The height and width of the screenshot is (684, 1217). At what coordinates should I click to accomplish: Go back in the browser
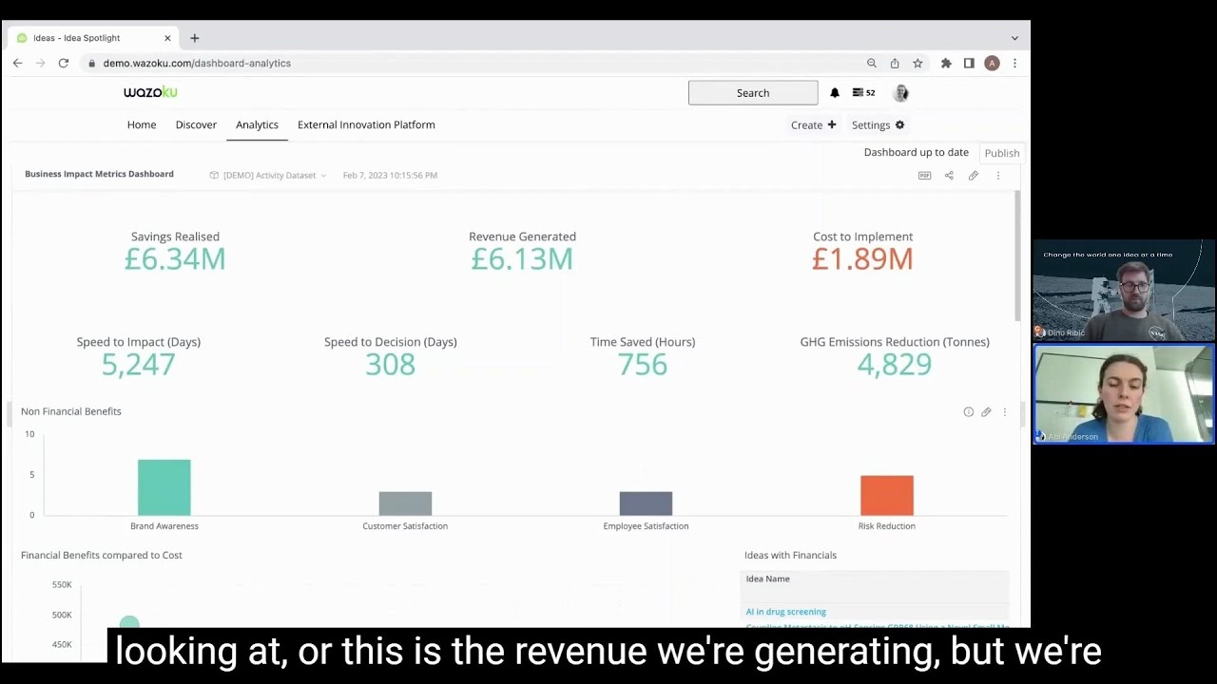coord(17,63)
